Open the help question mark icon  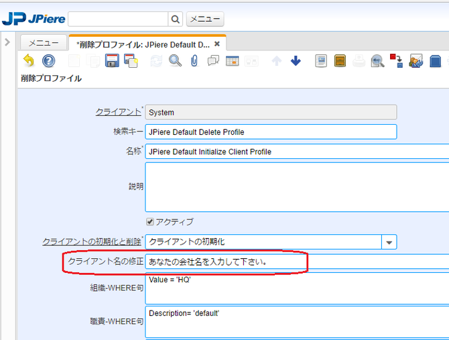[x=48, y=61]
